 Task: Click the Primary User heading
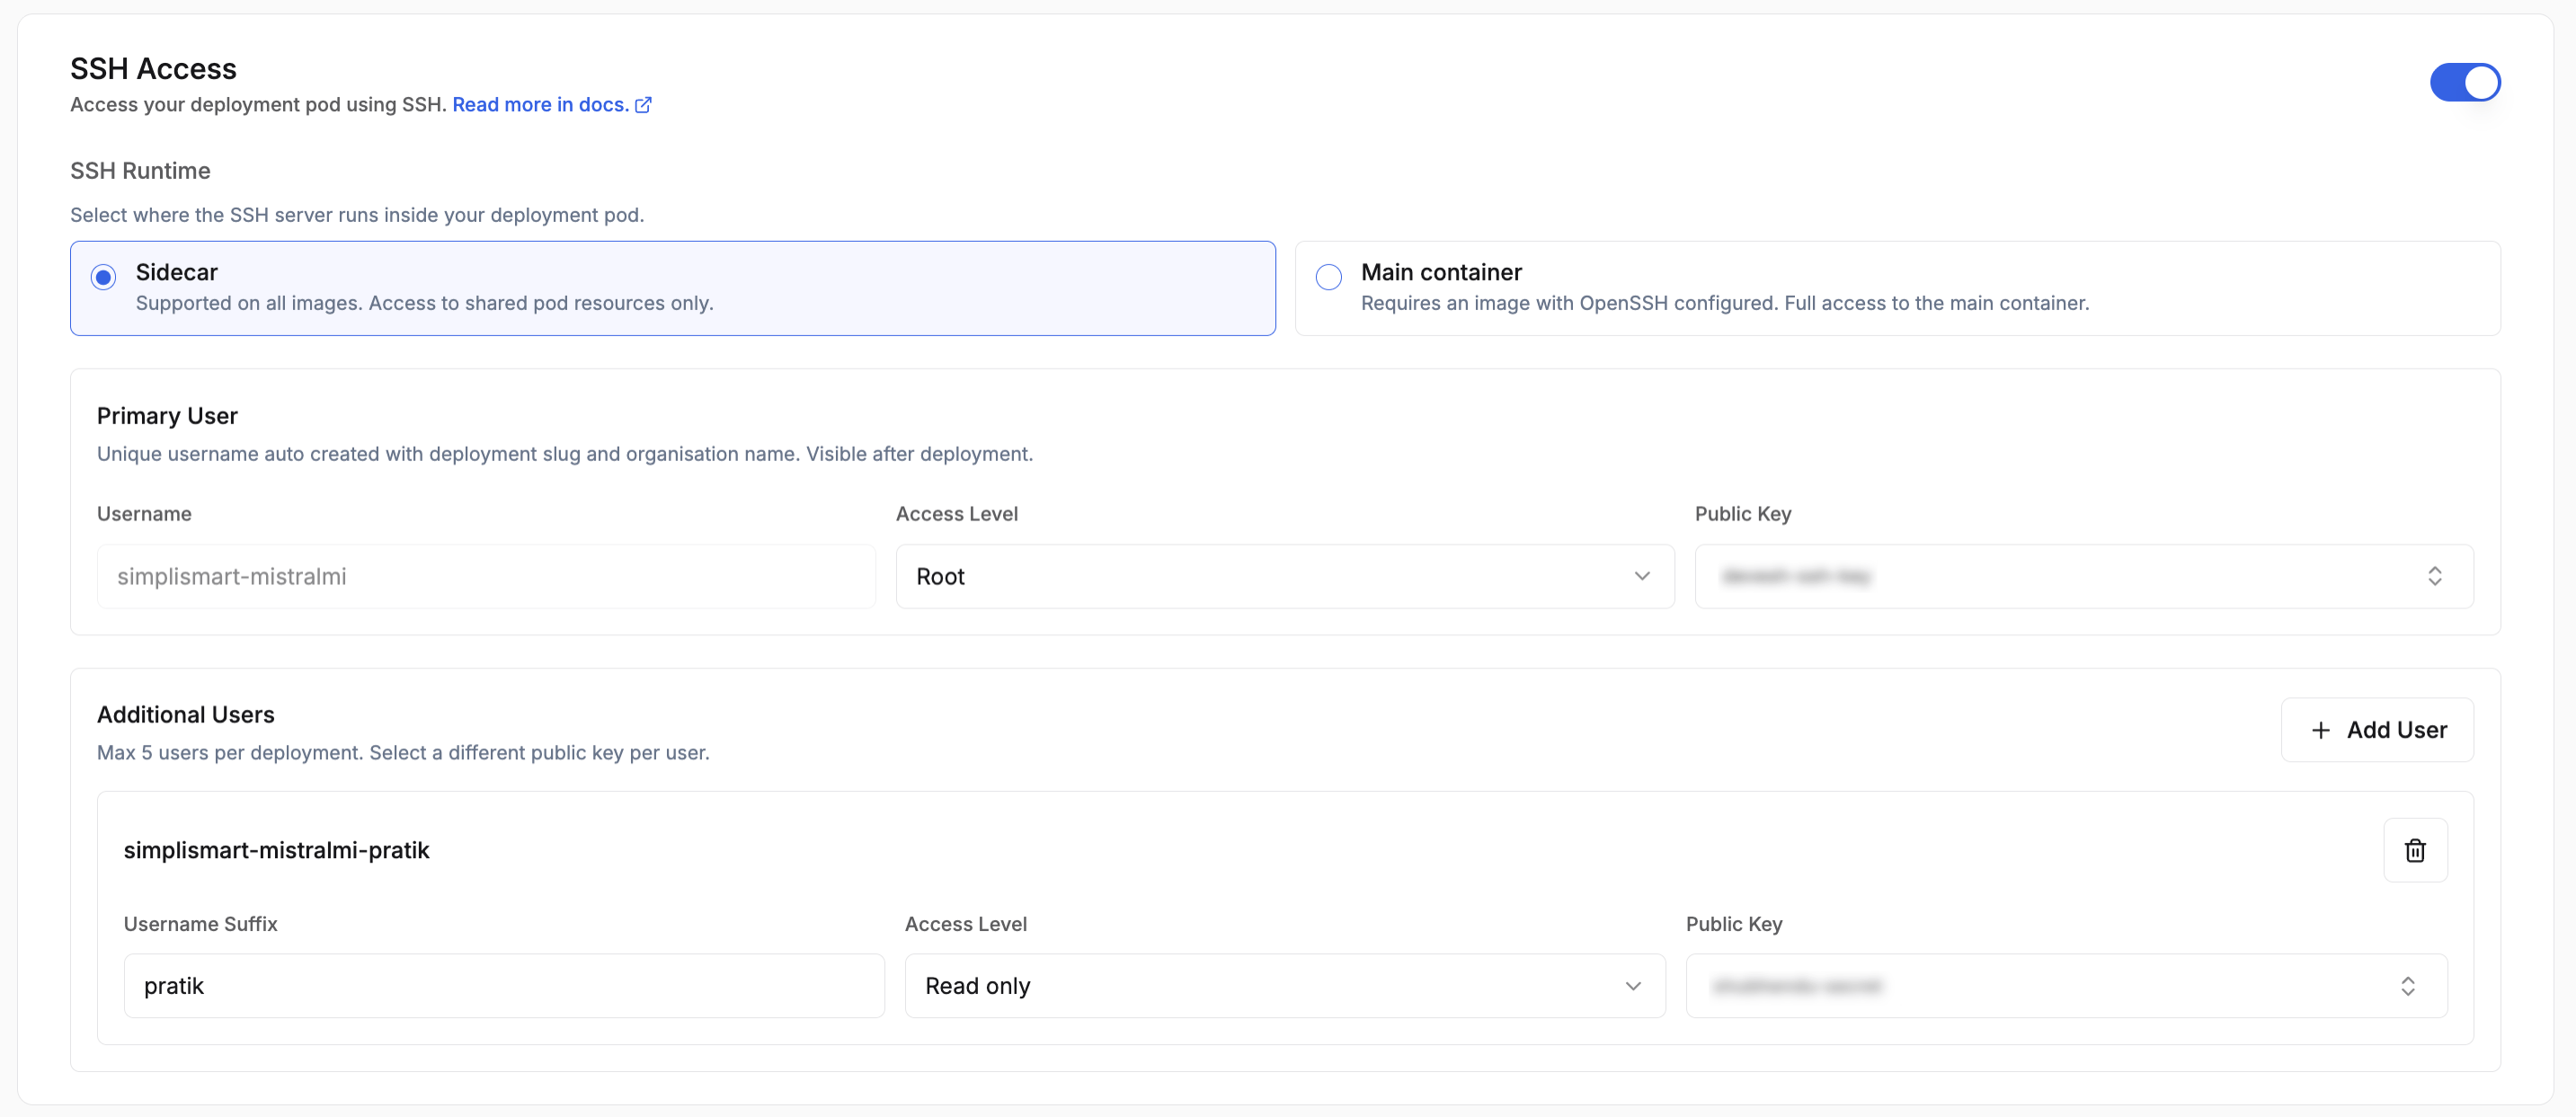pos(167,416)
